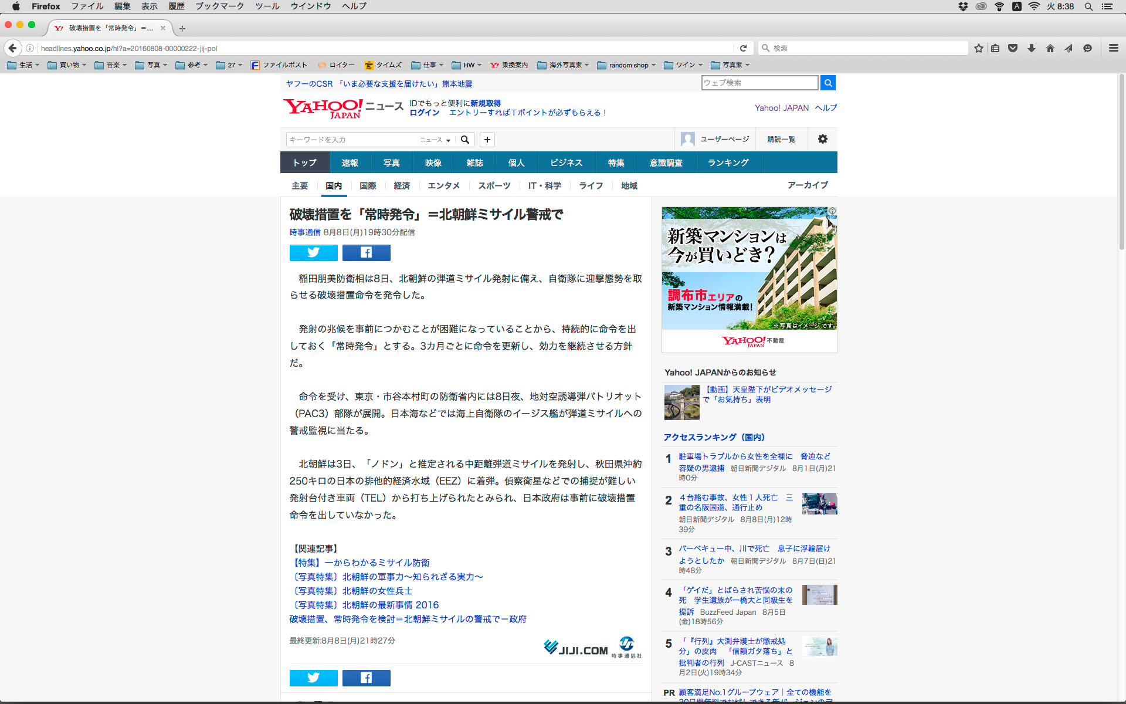Click the Twitter share button below headline
Image resolution: width=1126 pixels, height=704 pixels.
(x=313, y=252)
